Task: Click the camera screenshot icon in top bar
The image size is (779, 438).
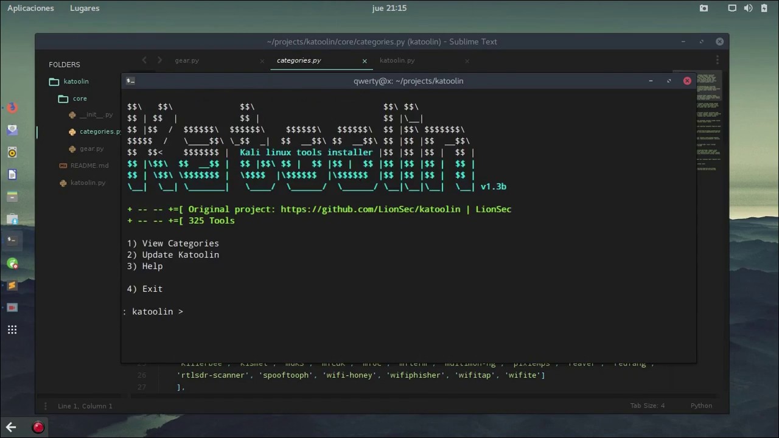Action: tap(704, 8)
